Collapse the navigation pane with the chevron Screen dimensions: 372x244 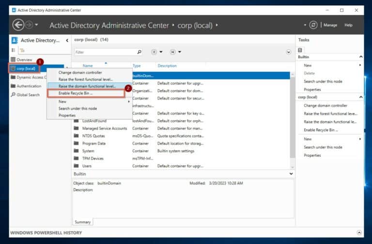click(x=67, y=40)
